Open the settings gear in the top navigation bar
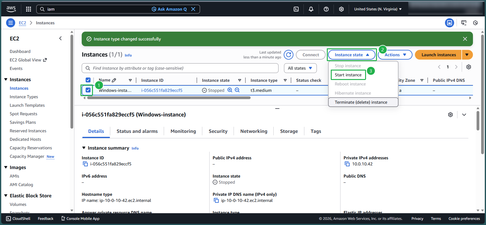Image resolution: width=486 pixels, height=225 pixels. tap(341, 9)
